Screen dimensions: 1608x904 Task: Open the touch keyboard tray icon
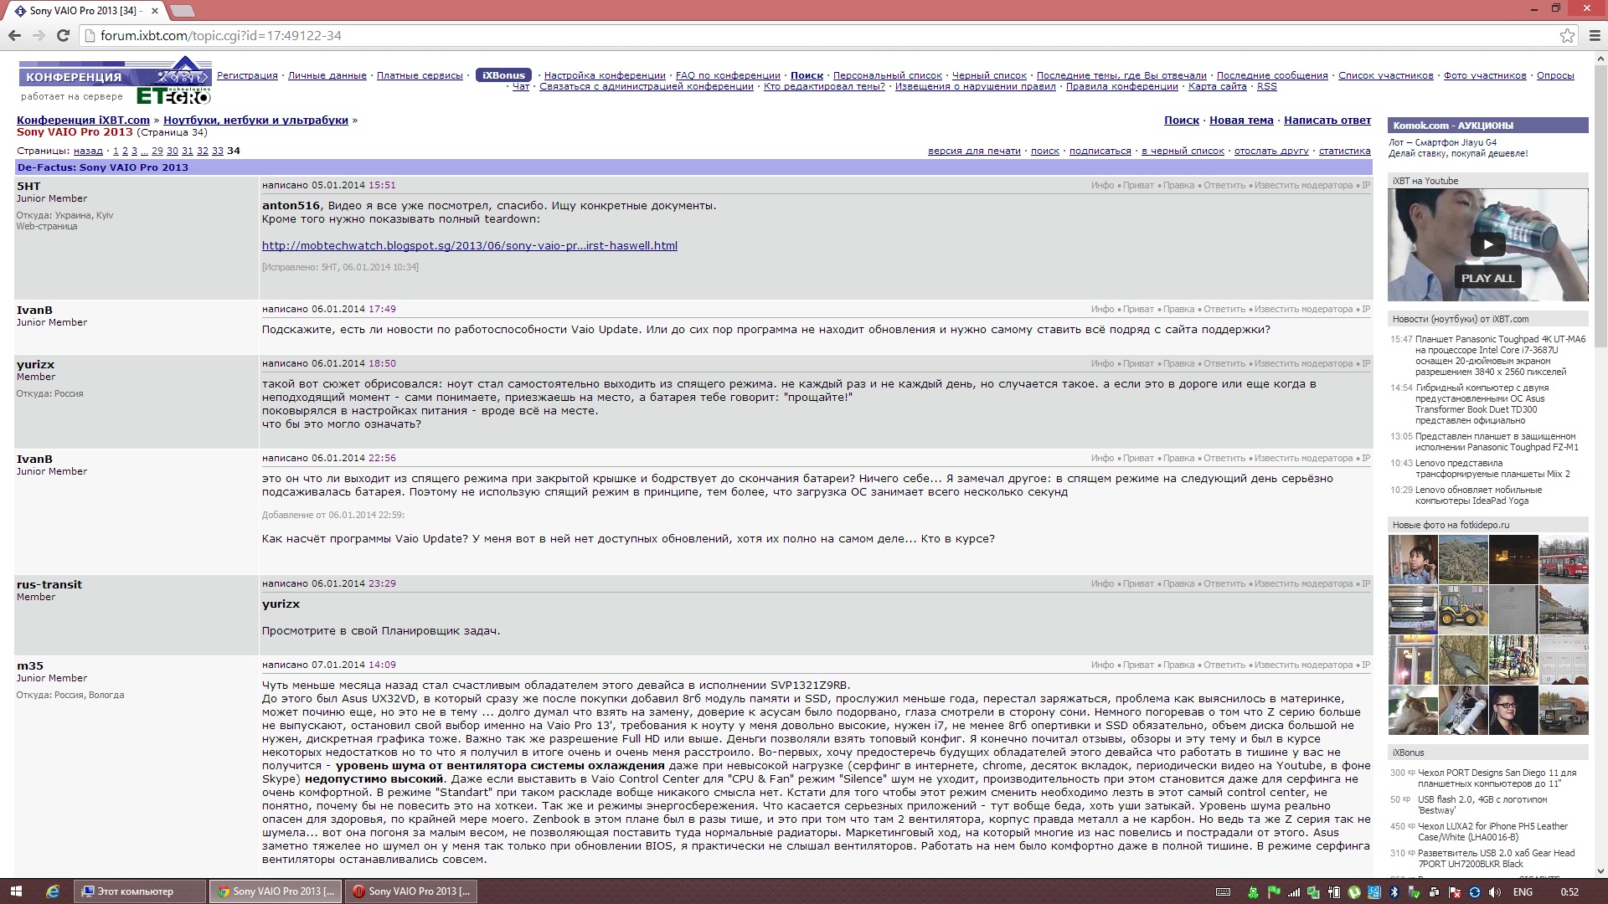[1223, 892]
